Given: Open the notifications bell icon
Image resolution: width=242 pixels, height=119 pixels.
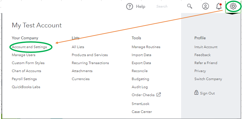Looking at the screenshot, I should click(219, 7).
